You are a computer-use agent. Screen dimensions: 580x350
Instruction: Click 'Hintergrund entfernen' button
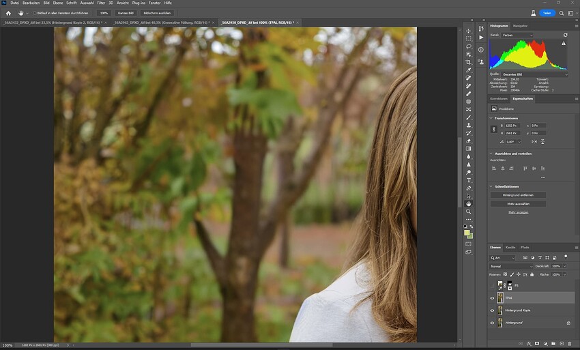tap(518, 194)
